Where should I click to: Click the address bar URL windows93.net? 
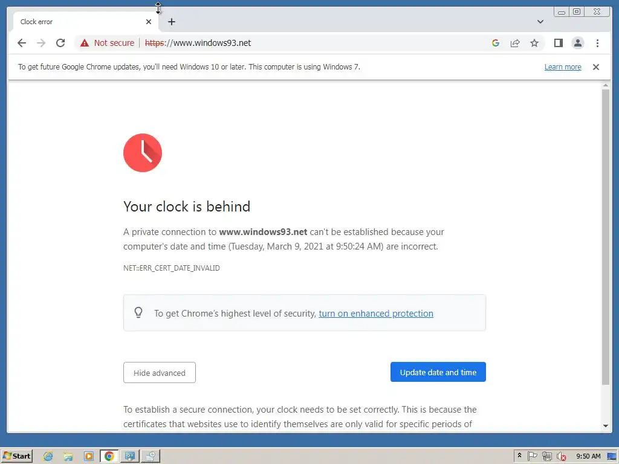tap(198, 43)
